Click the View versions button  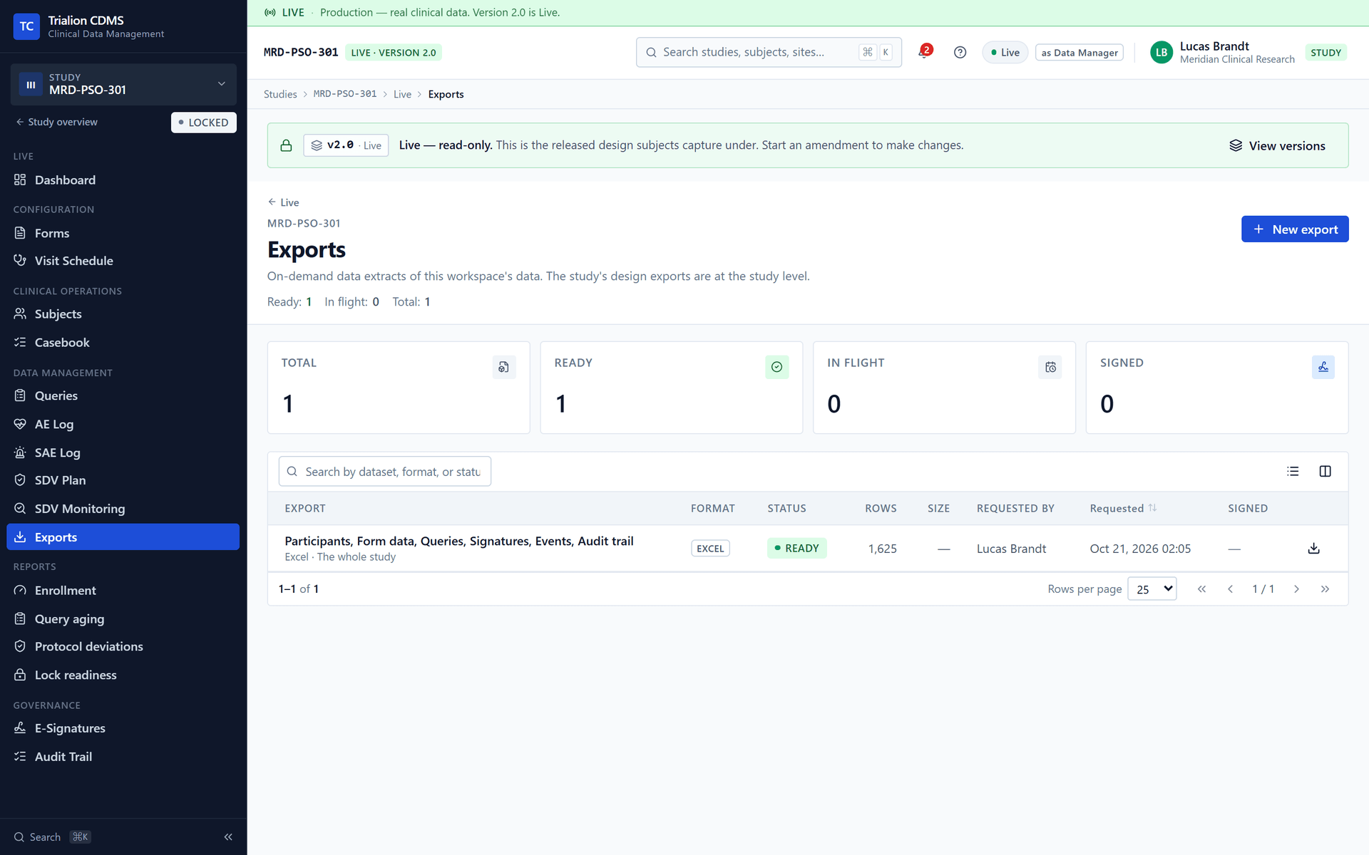(x=1277, y=145)
